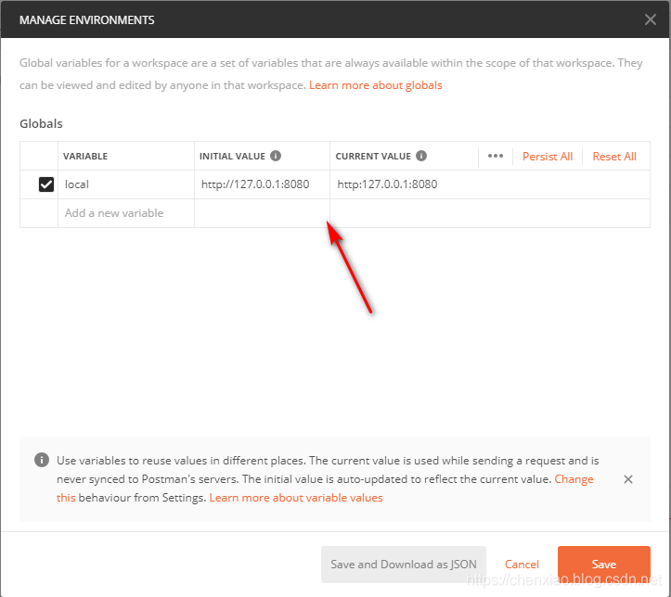Click the Save button
This screenshot has width=671, height=597.
click(604, 565)
